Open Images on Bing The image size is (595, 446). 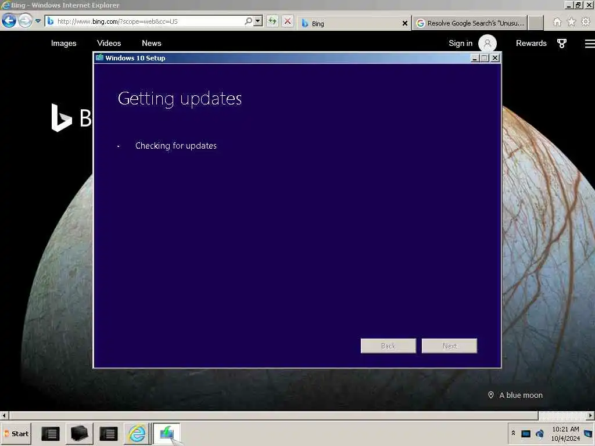[64, 43]
